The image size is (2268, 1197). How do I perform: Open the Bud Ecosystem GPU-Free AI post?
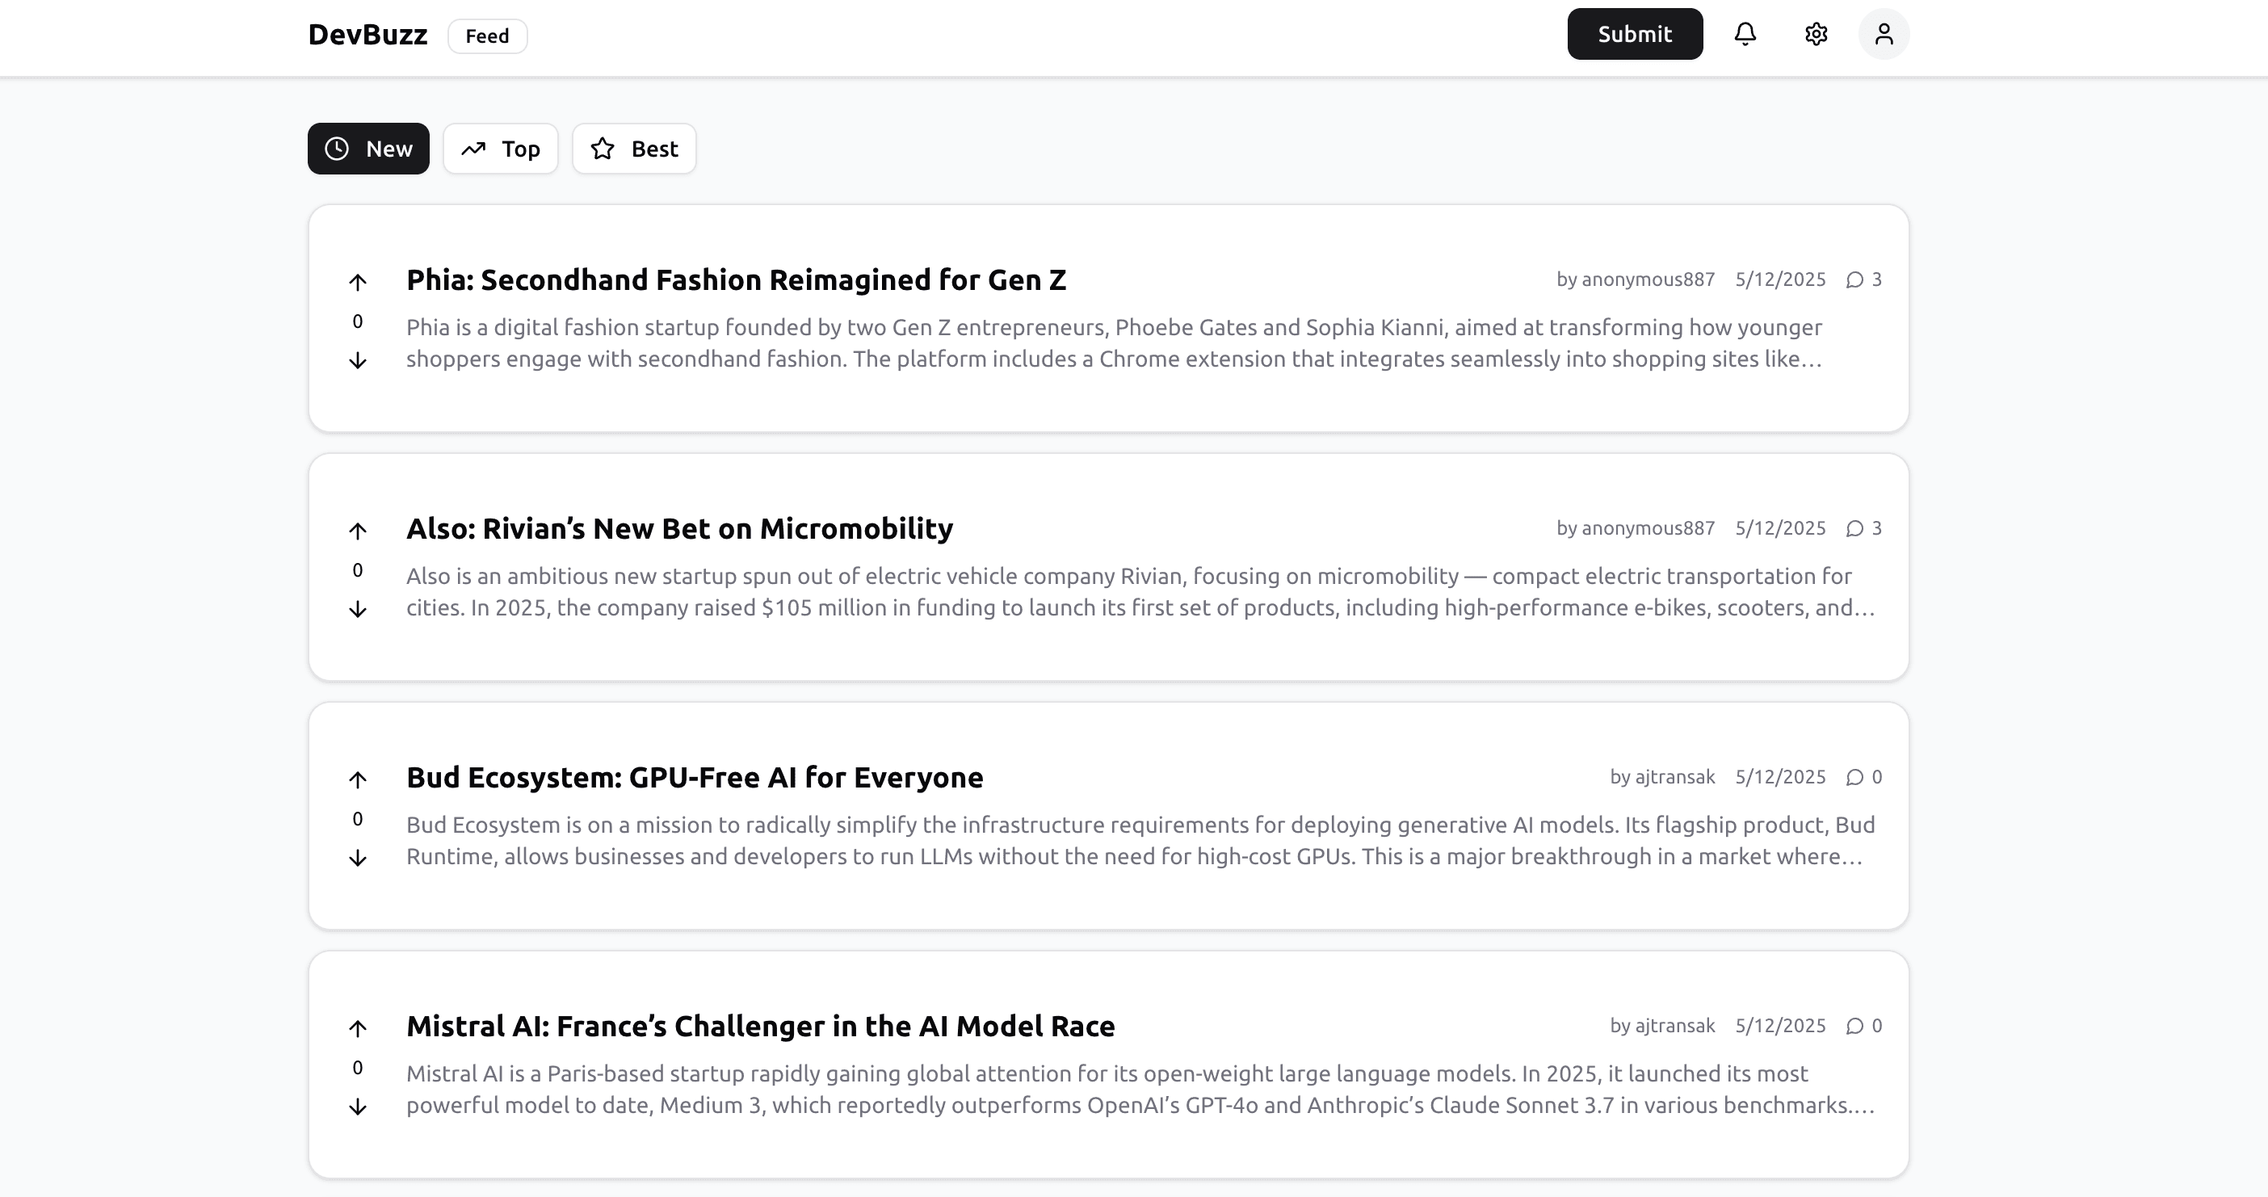pyautogui.click(x=695, y=777)
